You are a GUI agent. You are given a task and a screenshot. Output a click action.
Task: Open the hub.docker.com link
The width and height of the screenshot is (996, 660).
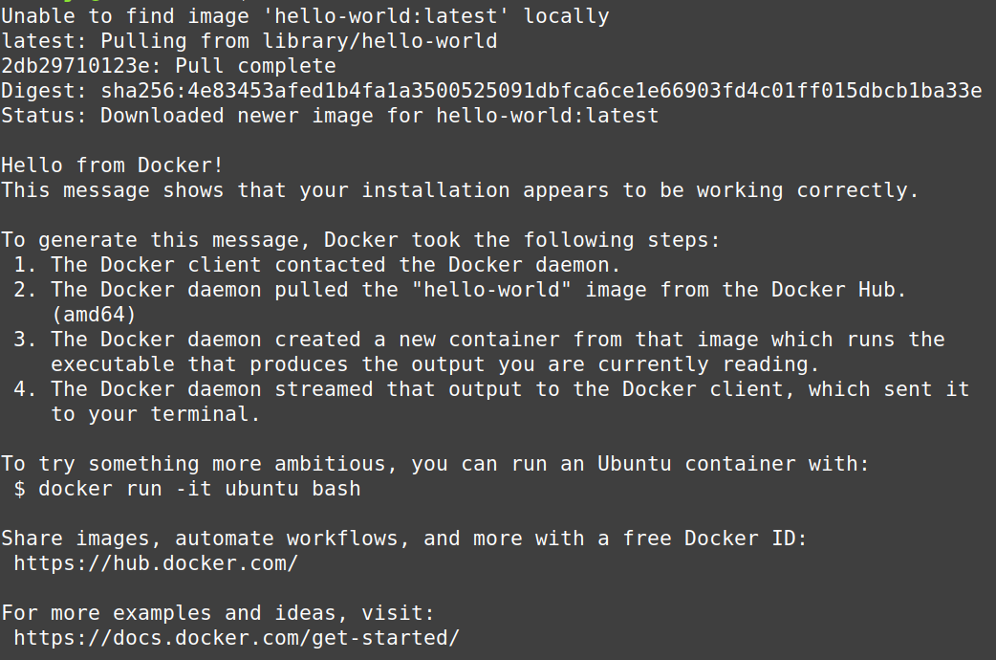[156, 563]
